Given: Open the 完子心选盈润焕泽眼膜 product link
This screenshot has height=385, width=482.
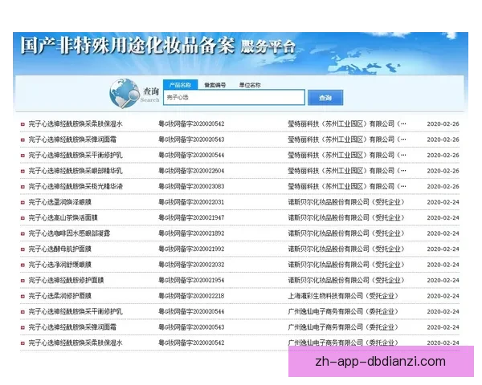Looking at the screenshot, I should pyautogui.click(x=60, y=202).
